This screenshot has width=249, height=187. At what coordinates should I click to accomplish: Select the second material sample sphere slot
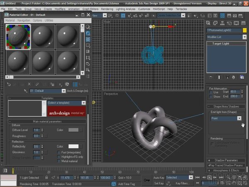point(43,37)
